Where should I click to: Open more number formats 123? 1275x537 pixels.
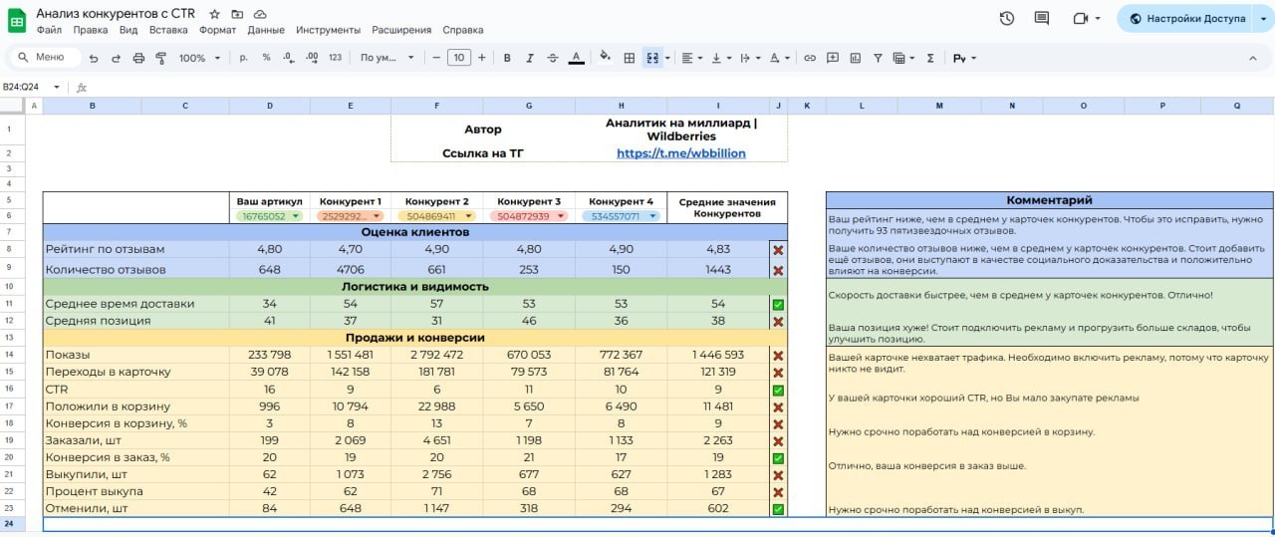pos(335,58)
